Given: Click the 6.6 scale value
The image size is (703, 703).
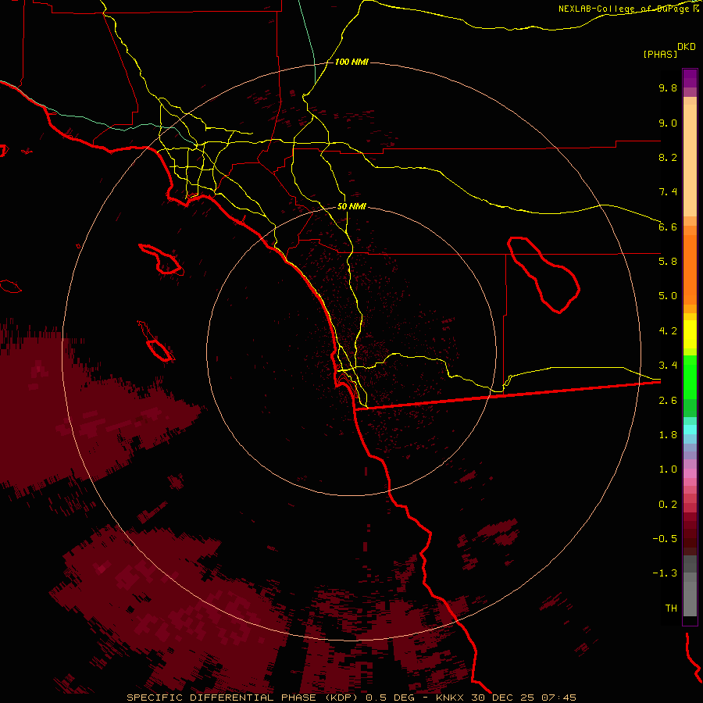Looking at the screenshot, I should tap(668, 227).
